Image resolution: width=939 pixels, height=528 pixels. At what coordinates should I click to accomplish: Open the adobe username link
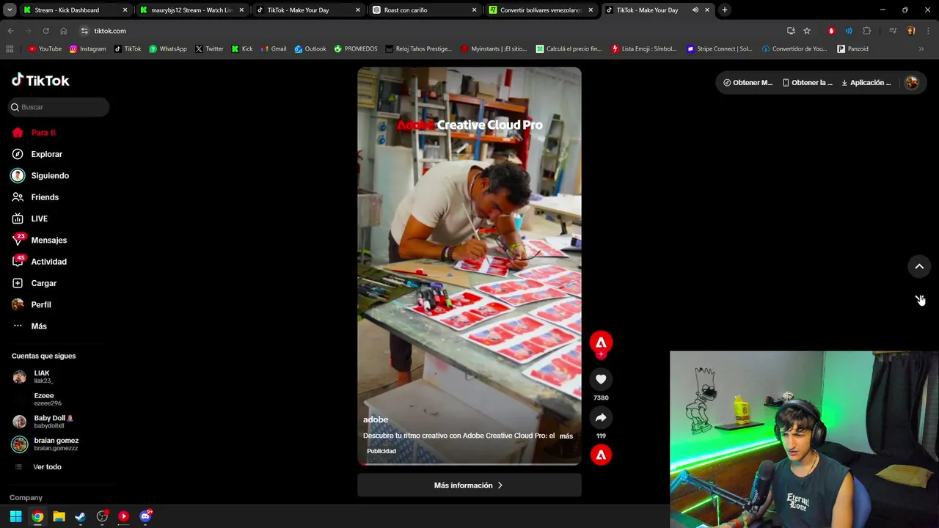point(376,420)
